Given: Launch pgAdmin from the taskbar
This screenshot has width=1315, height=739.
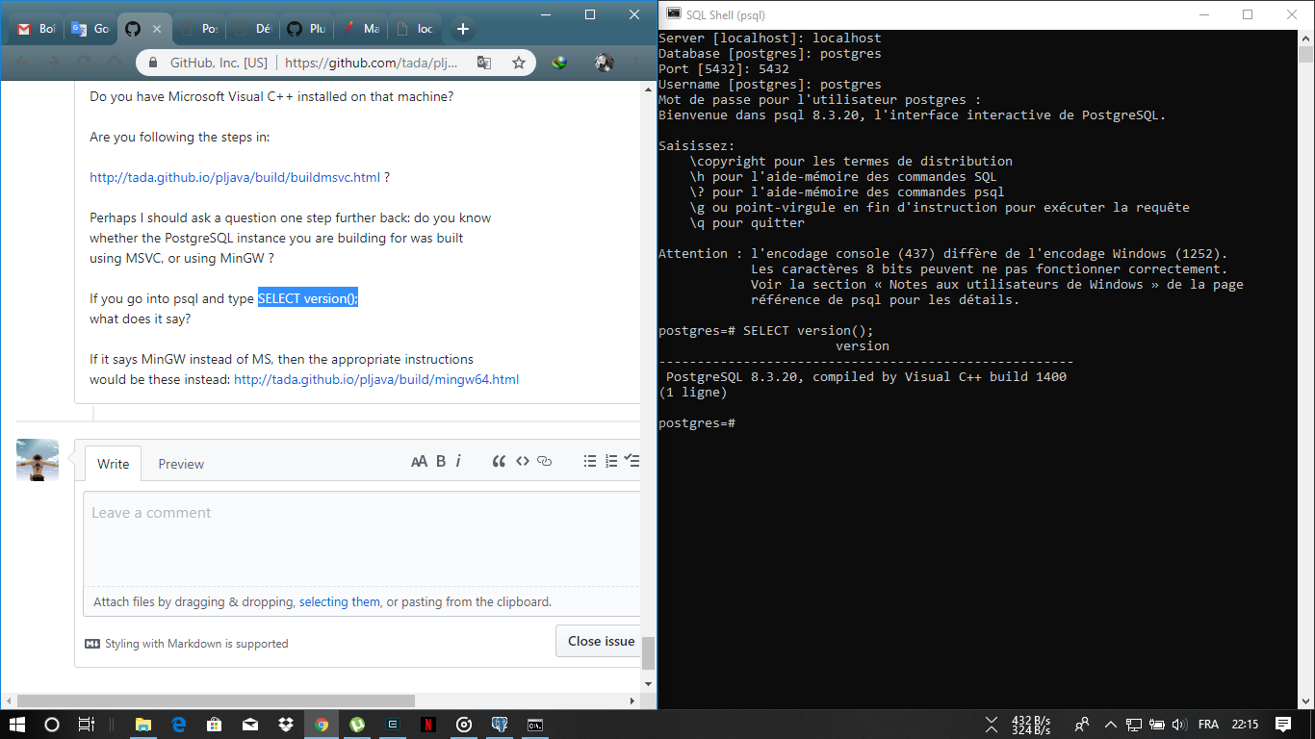Looking at the screenshot, I should pos(500,724).
